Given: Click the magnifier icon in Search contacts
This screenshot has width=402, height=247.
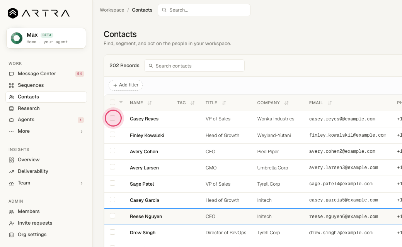Looking at the screenshot, I should [151, 66].
